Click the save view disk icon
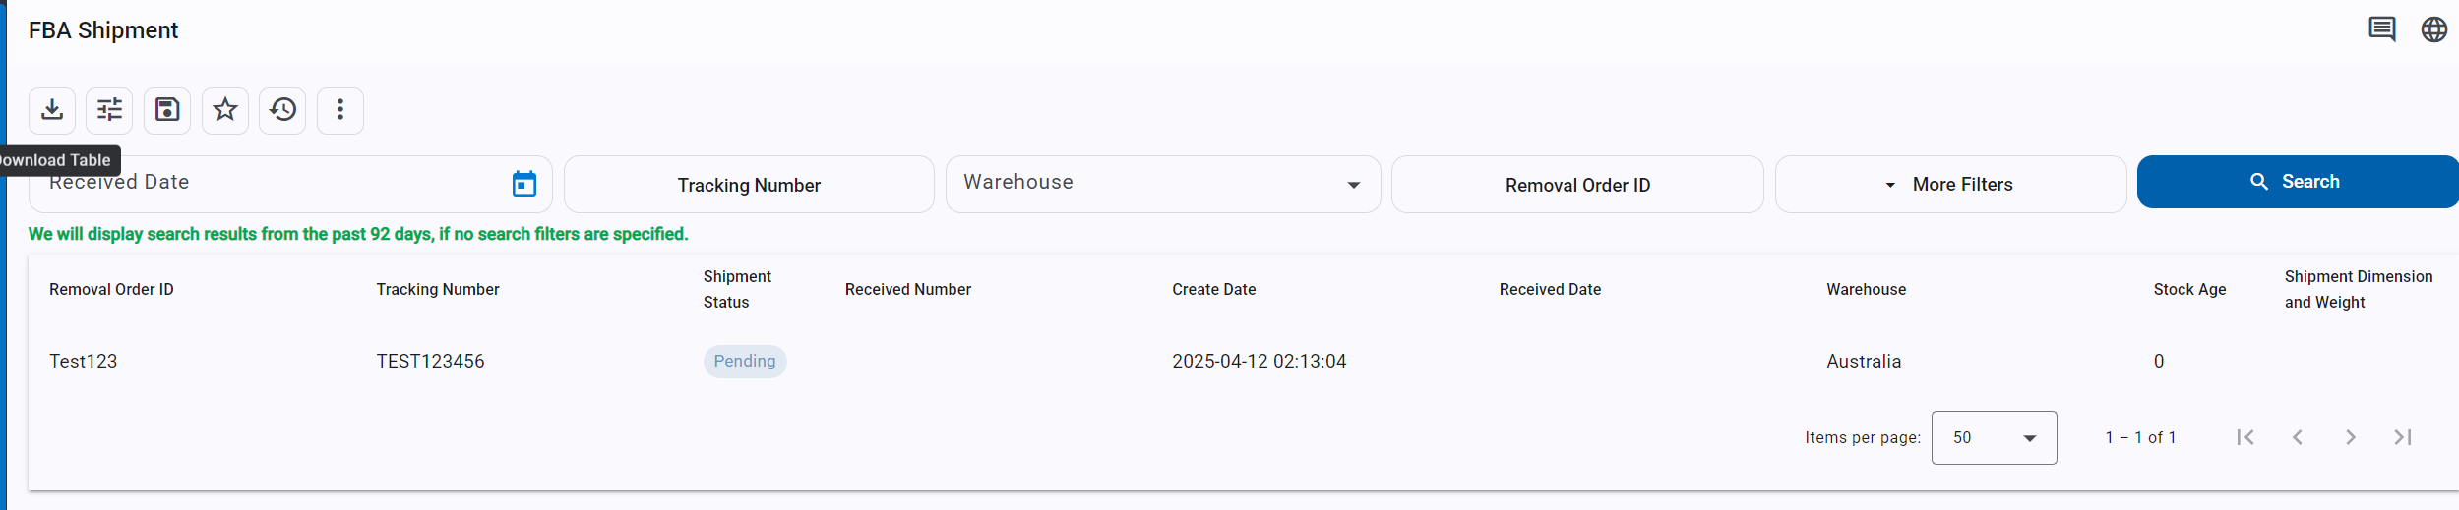The image size is (2459, 510). click(x=167, y=110)
